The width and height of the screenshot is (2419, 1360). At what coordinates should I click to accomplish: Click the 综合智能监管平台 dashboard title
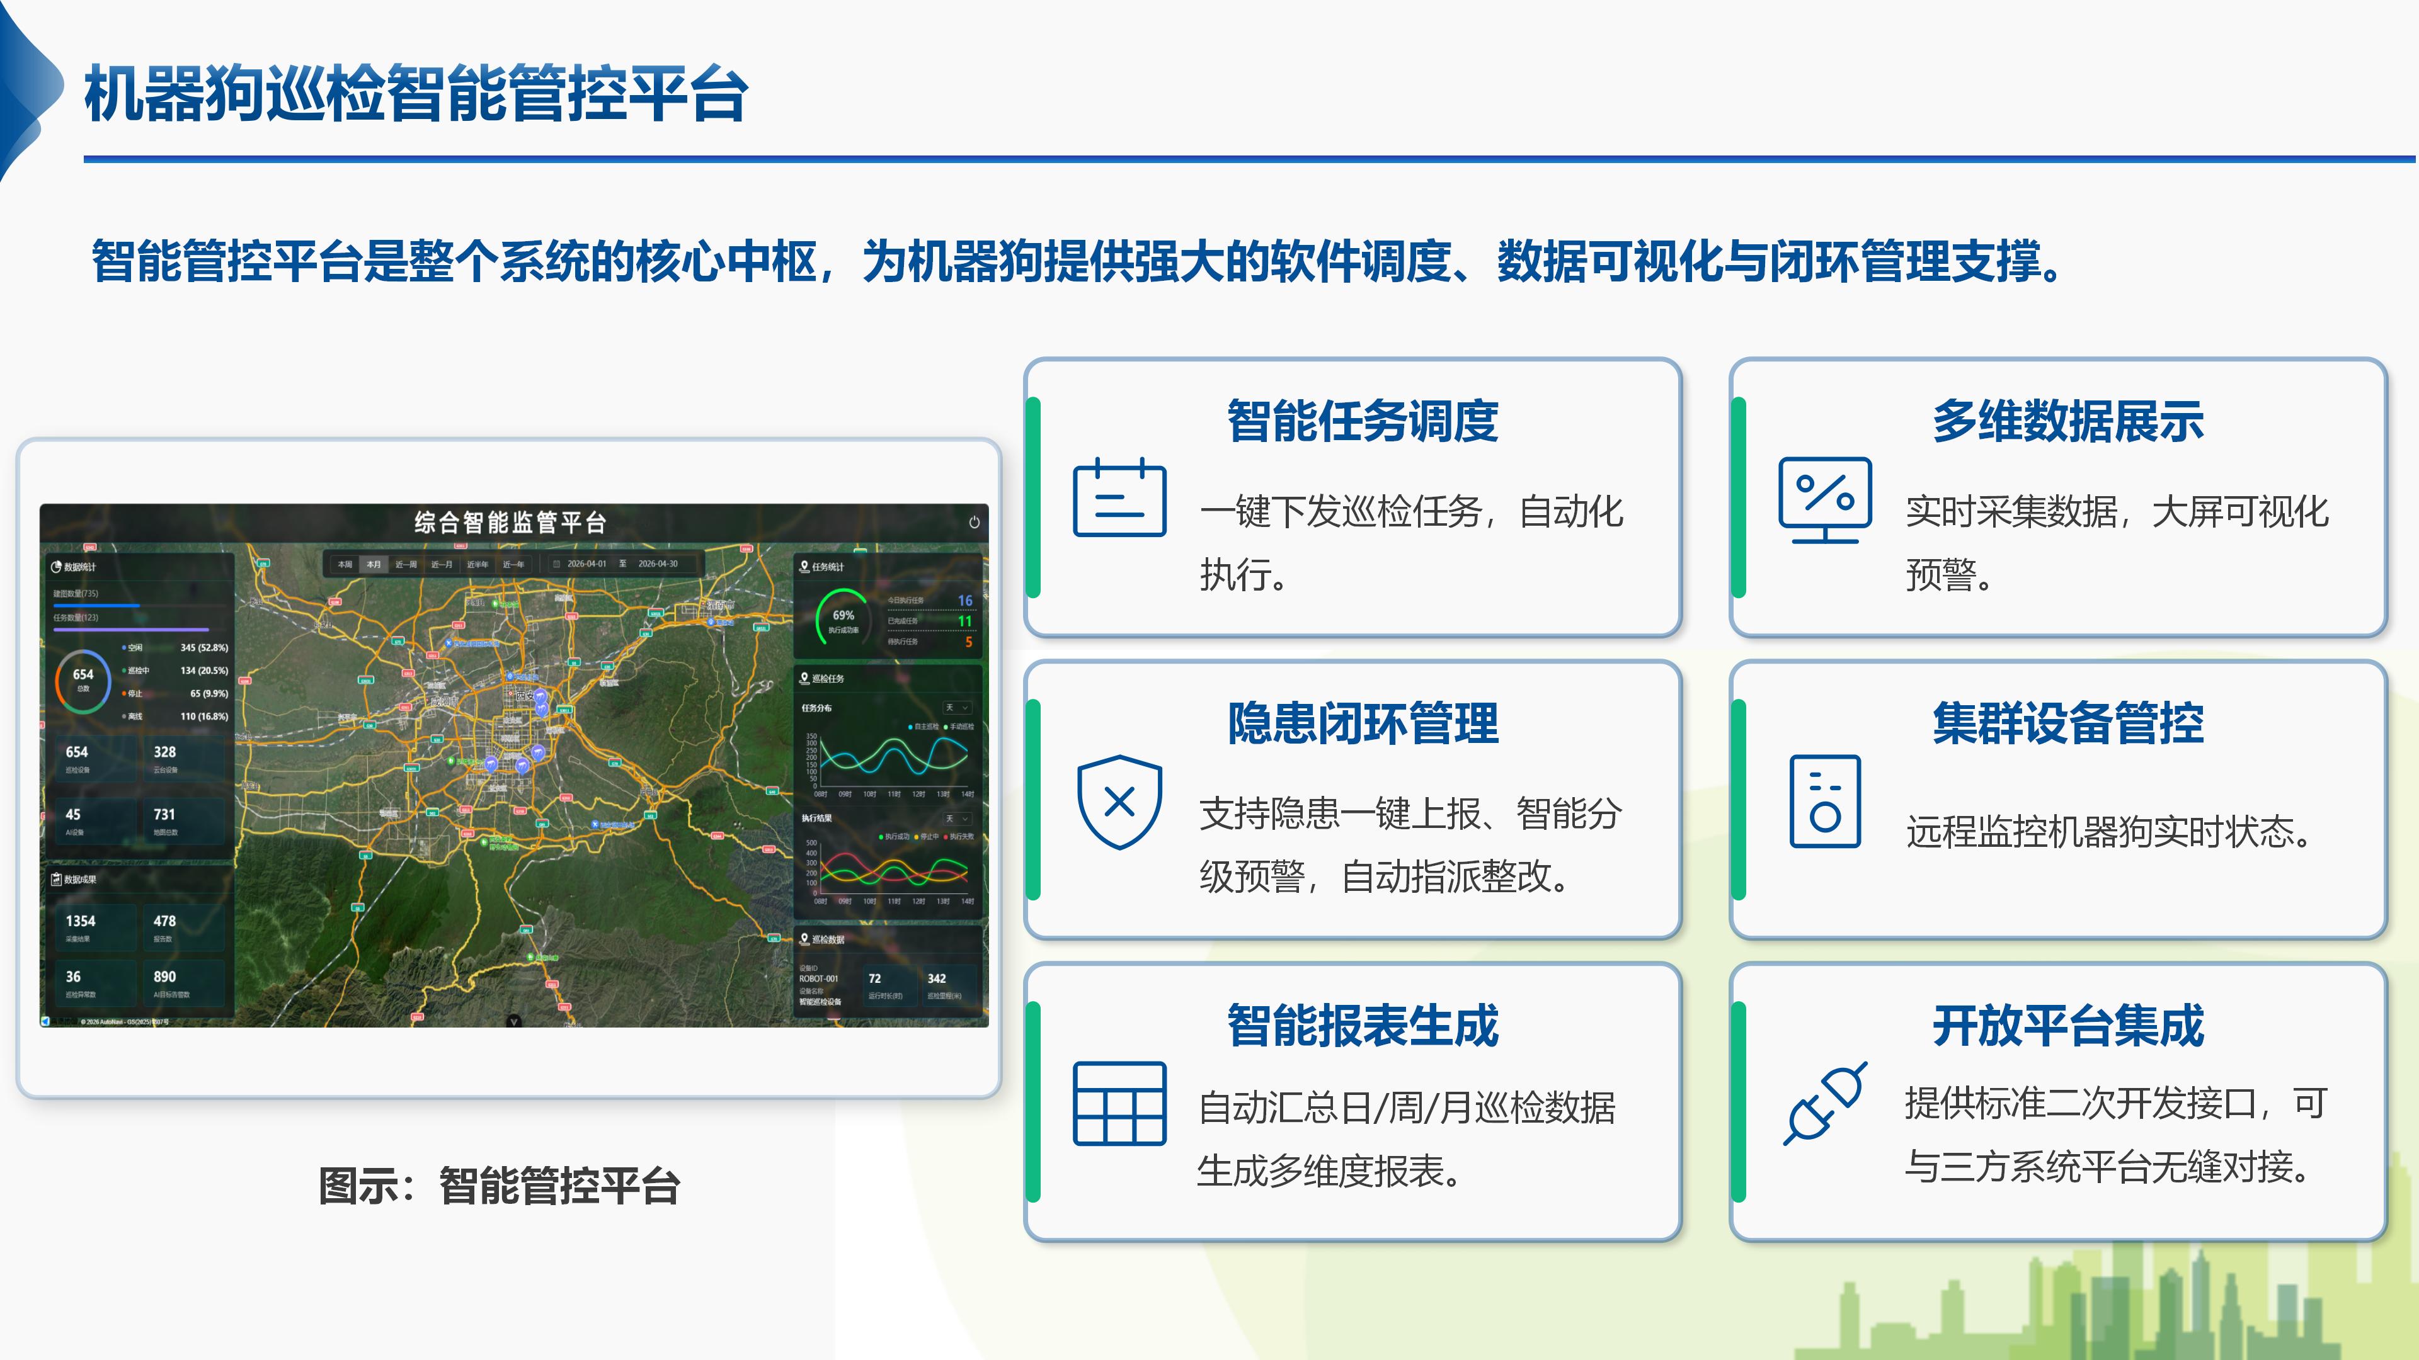[x=511, y=523]
